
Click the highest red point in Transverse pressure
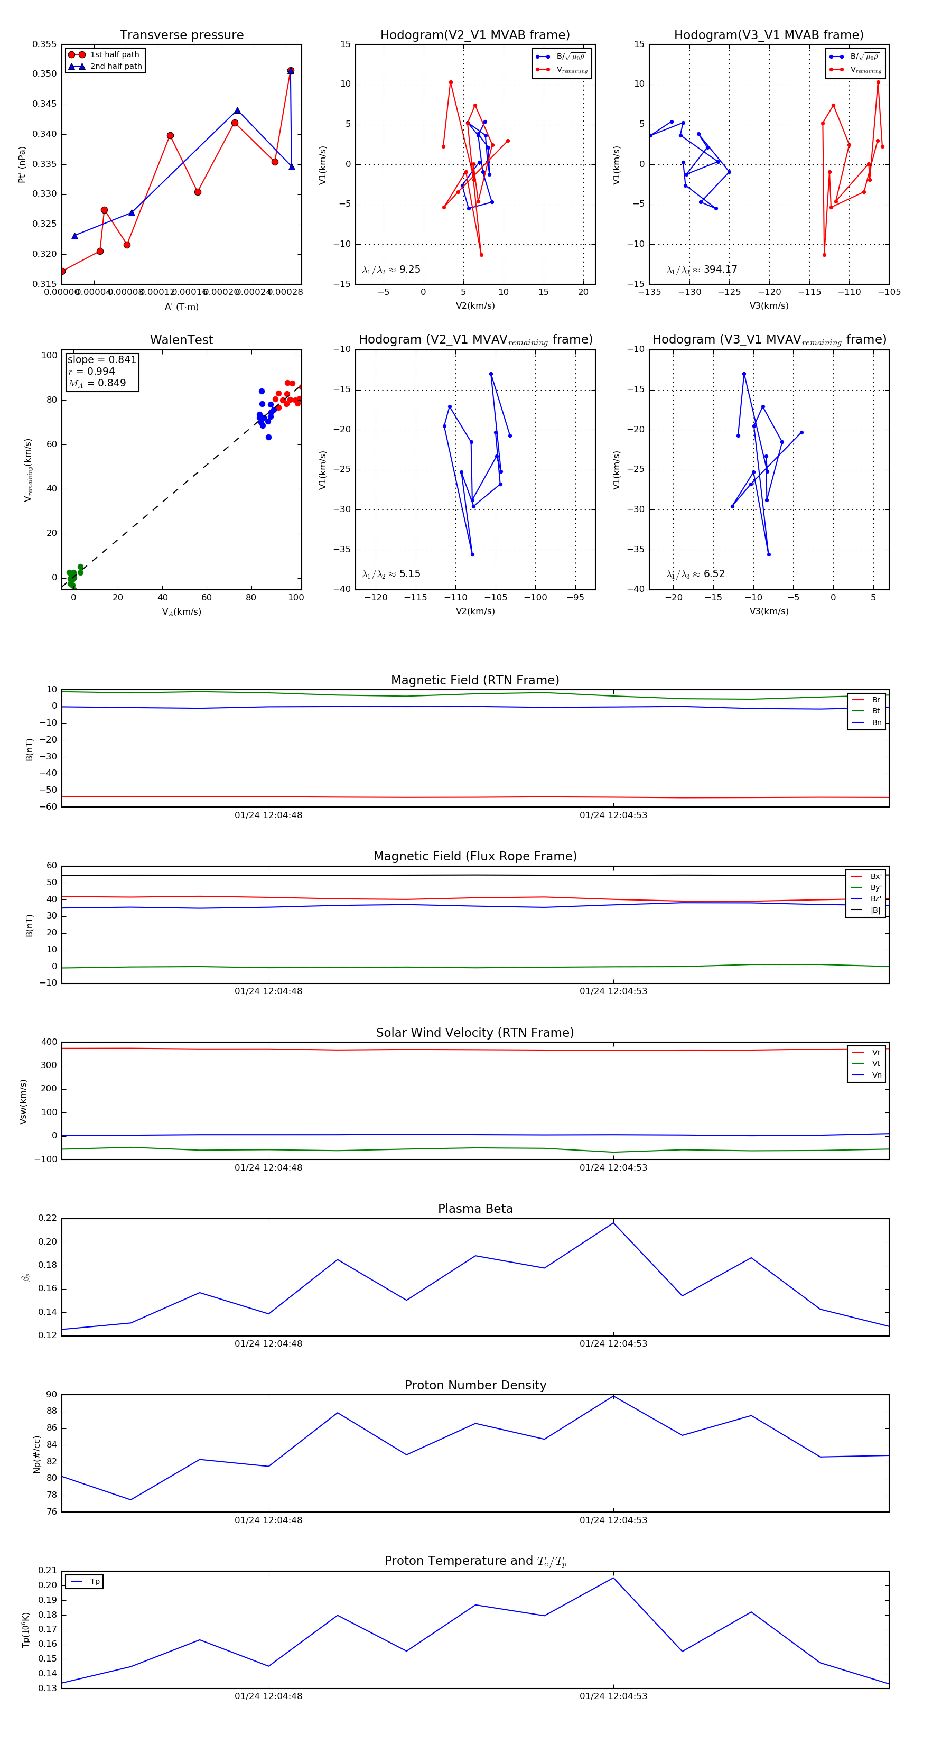[x=291, y=70]
